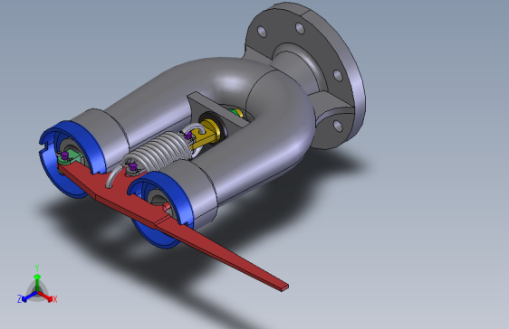Select the yellow clevis fitting

click(206, 134)
